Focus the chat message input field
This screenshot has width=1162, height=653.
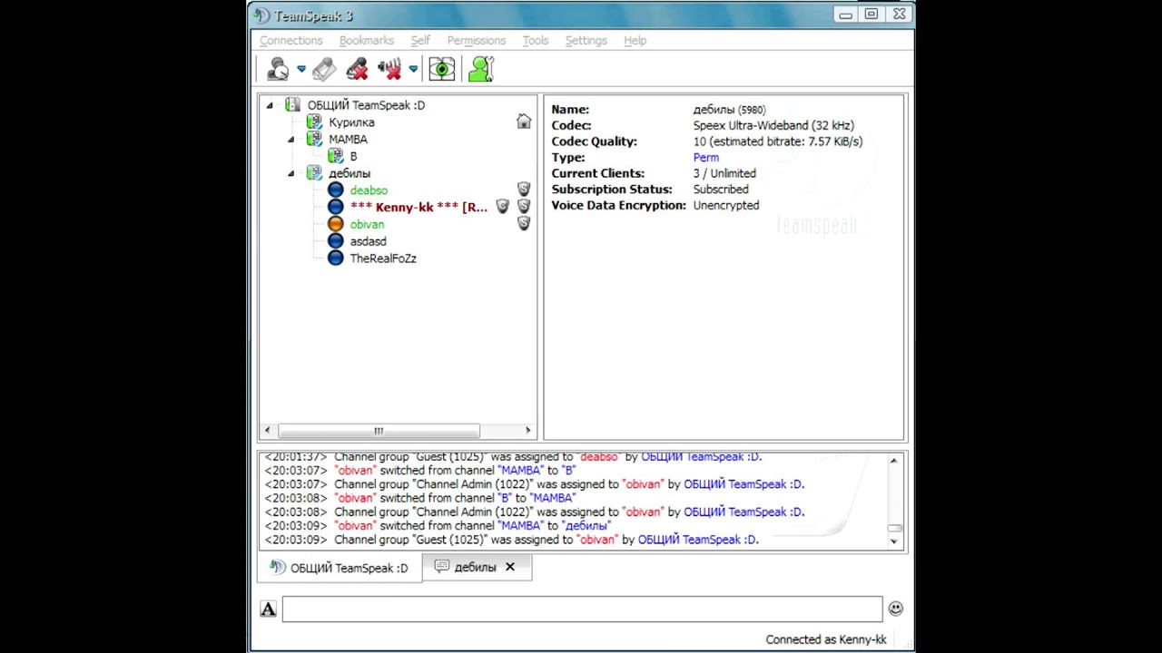pos(582,609)
